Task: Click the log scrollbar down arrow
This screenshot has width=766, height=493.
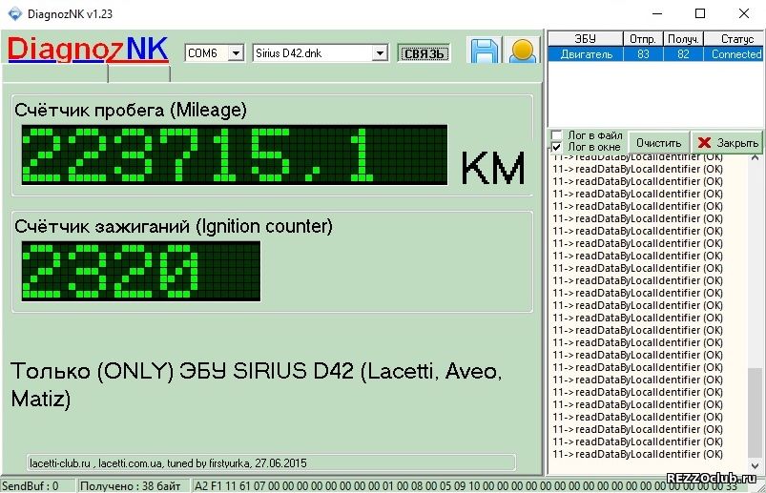Action: tap(755, 465)
